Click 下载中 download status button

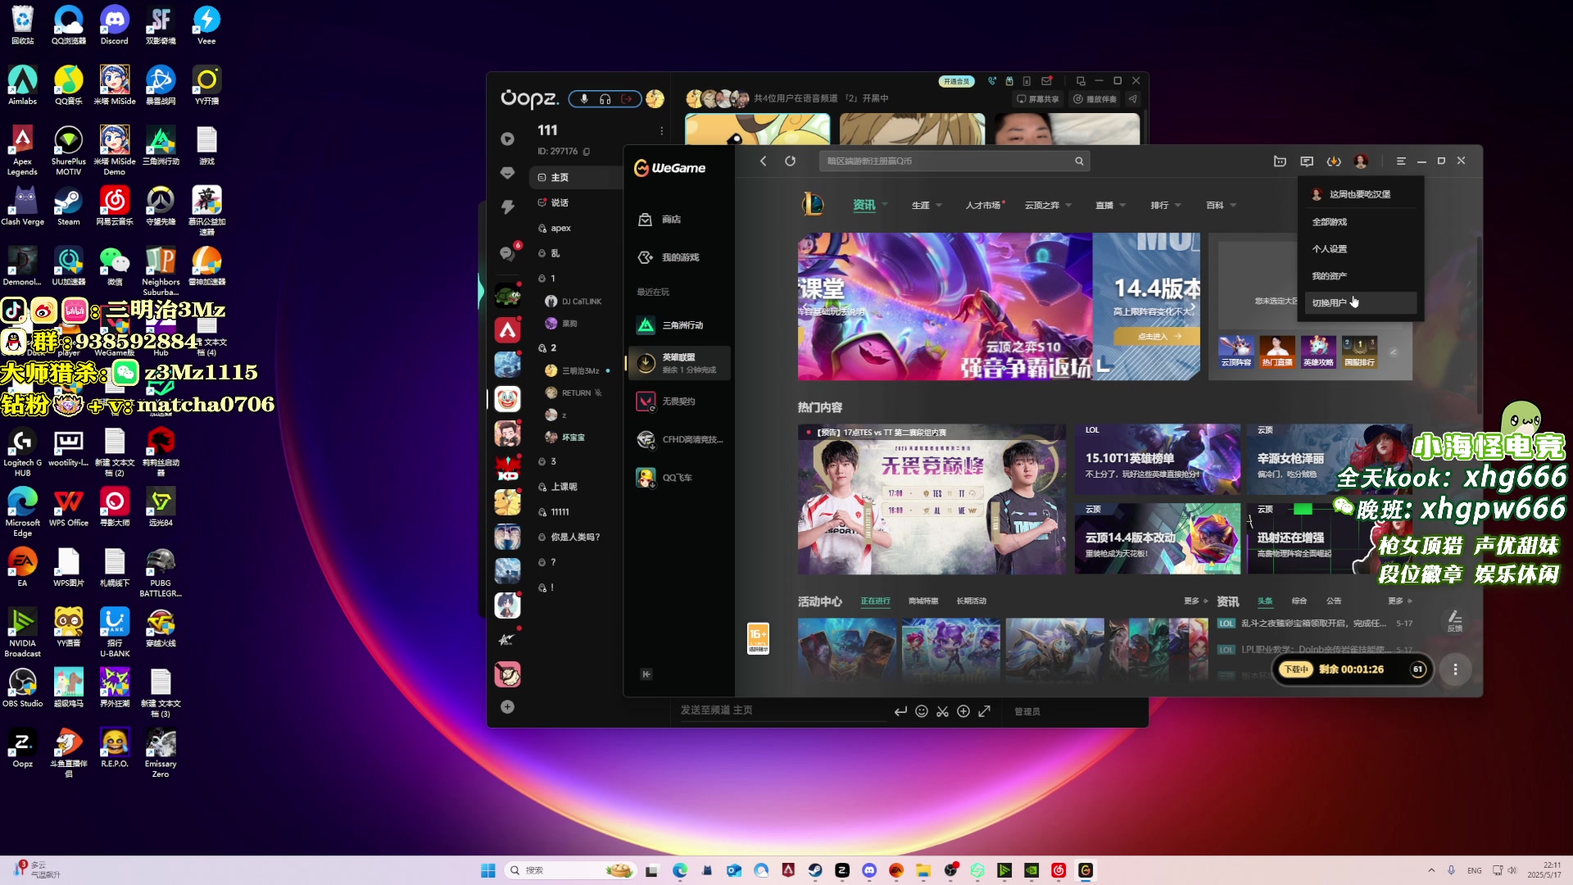coord(1296,669)
